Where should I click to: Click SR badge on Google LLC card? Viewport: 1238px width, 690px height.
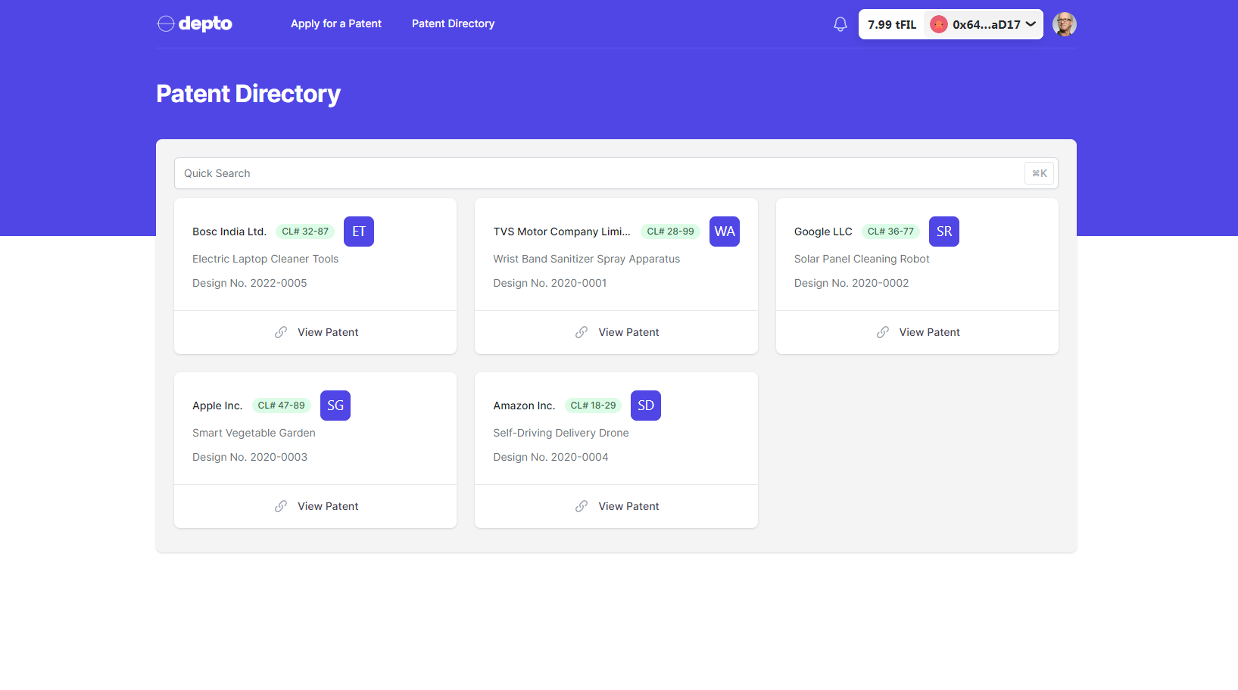point(944,232)
